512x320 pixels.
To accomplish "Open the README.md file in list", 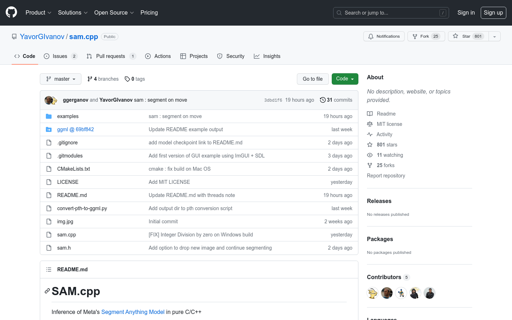I will coord(72,195).
